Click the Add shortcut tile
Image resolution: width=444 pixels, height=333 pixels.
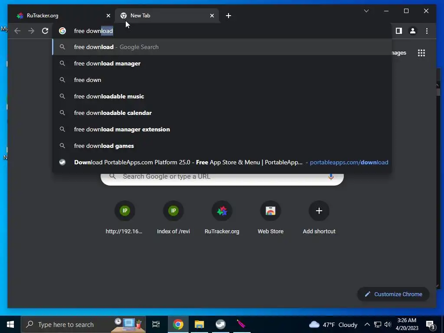(319, 218)
